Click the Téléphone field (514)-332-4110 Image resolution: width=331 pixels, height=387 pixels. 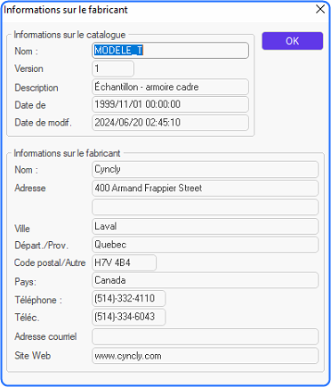click(129, 298)
